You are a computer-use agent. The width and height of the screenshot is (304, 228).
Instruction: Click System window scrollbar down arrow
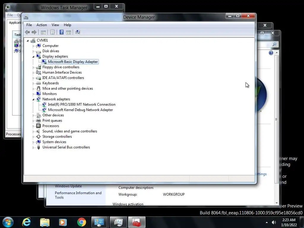(277, 203)
